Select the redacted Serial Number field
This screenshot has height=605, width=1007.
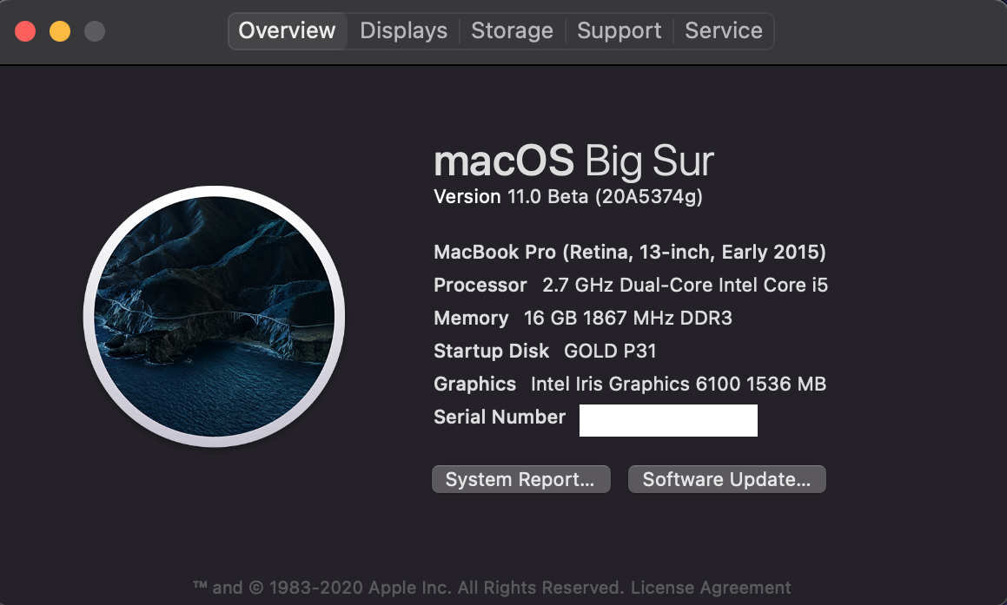pyautogui.click(x=668, y=420)
